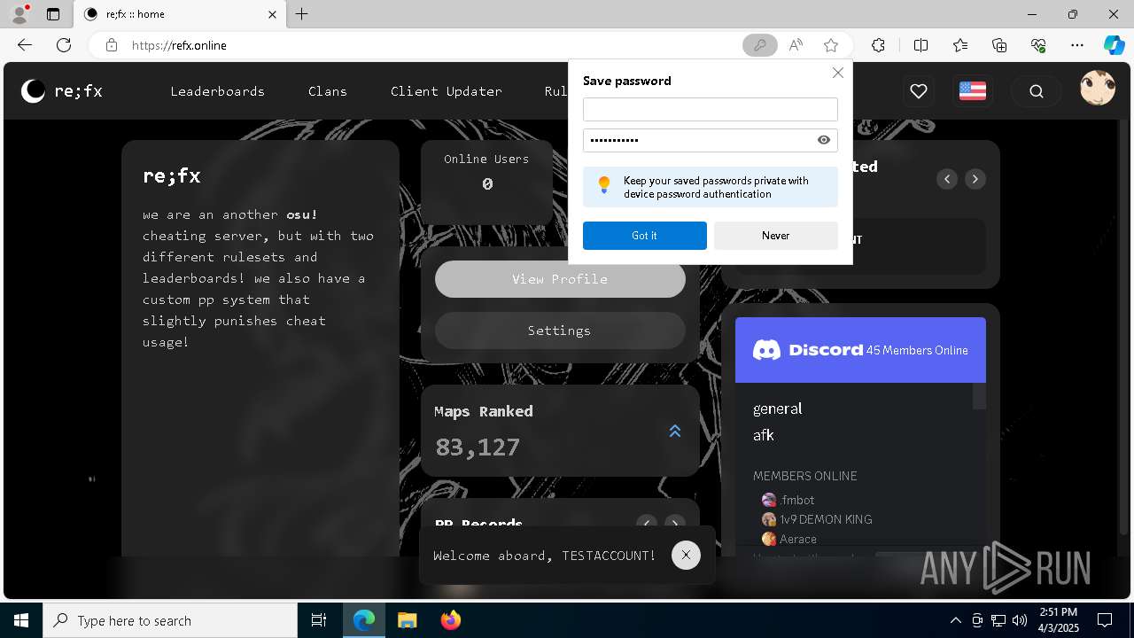This screenshot has width=1134, height=638.
Task: Open Task View on the taskbar
Action: tap(319, 620)
